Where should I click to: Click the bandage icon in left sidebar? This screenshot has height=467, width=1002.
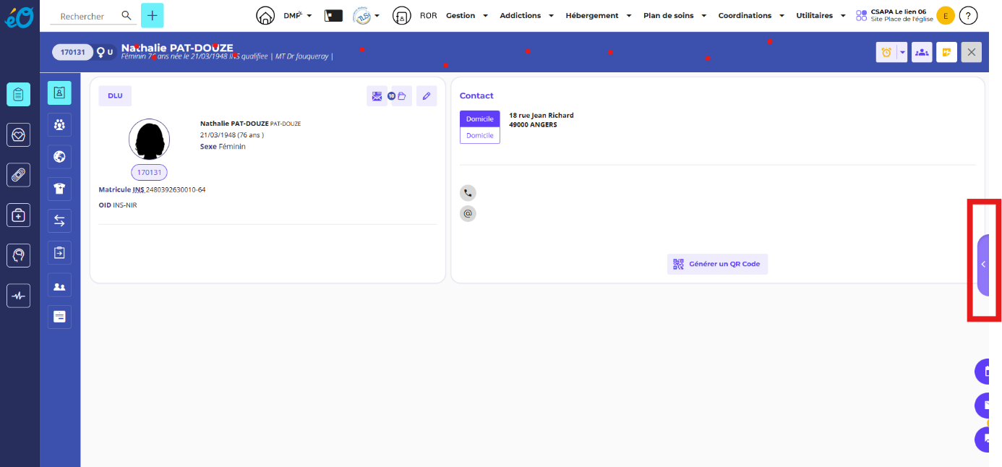pyautogui.click(x=19, y=175)
